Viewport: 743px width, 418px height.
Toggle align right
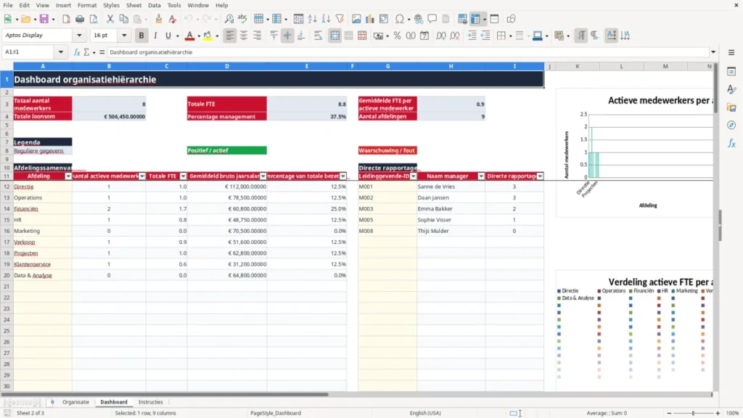click(258, 36)
